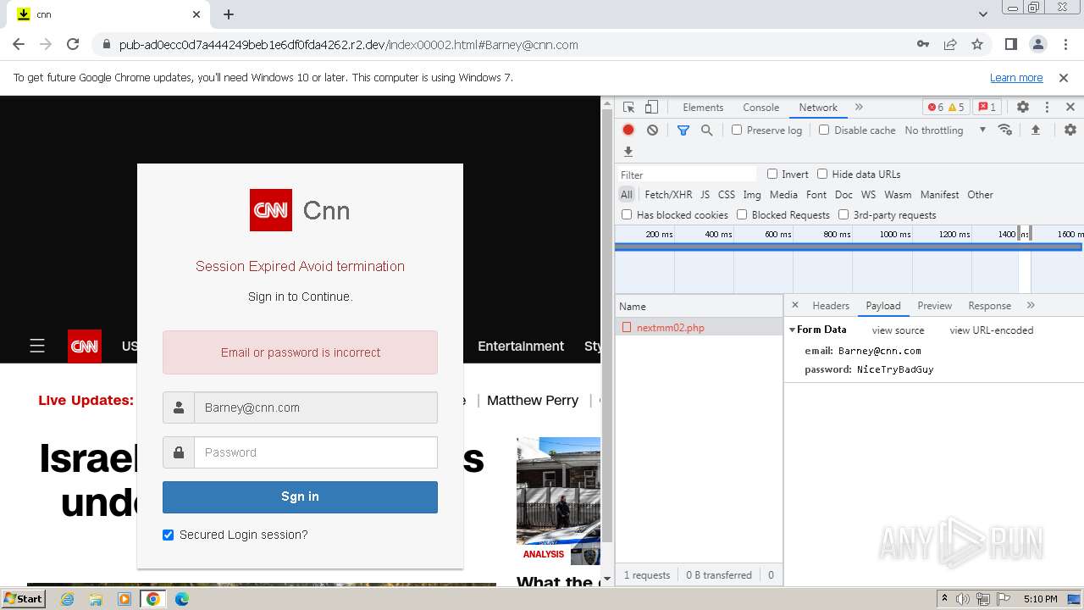Stop recording network log
1084x610 pixels.
point(628,130)
